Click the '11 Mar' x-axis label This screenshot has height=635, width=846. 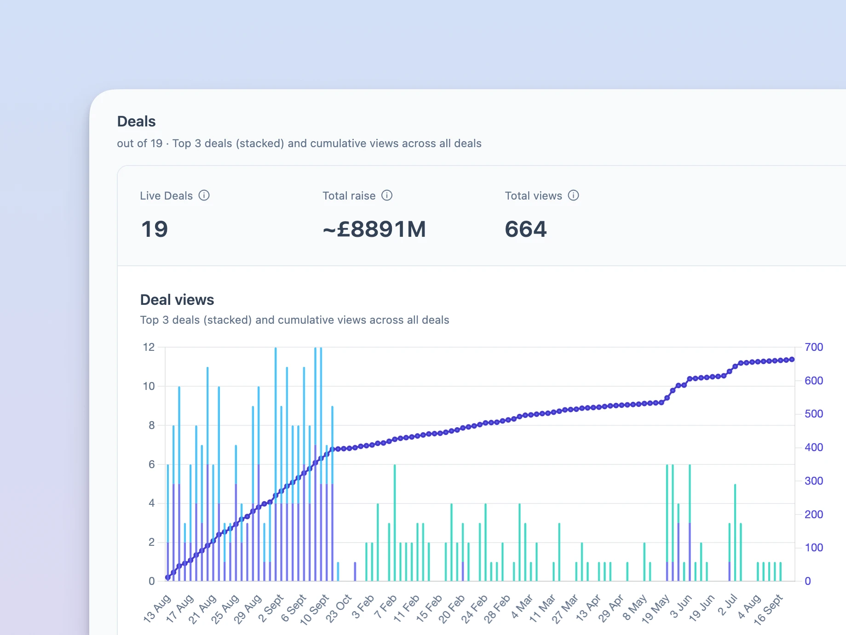[x=543, y=608]
